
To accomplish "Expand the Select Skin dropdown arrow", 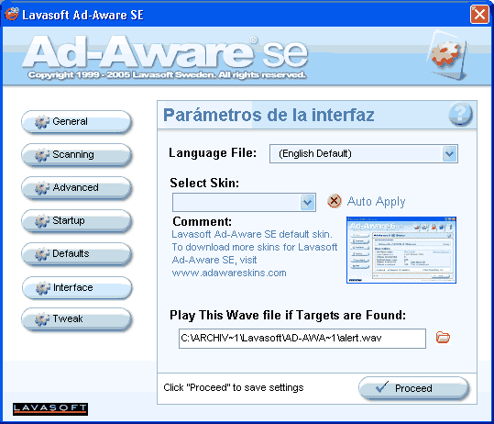I will [x=308, y=202].
